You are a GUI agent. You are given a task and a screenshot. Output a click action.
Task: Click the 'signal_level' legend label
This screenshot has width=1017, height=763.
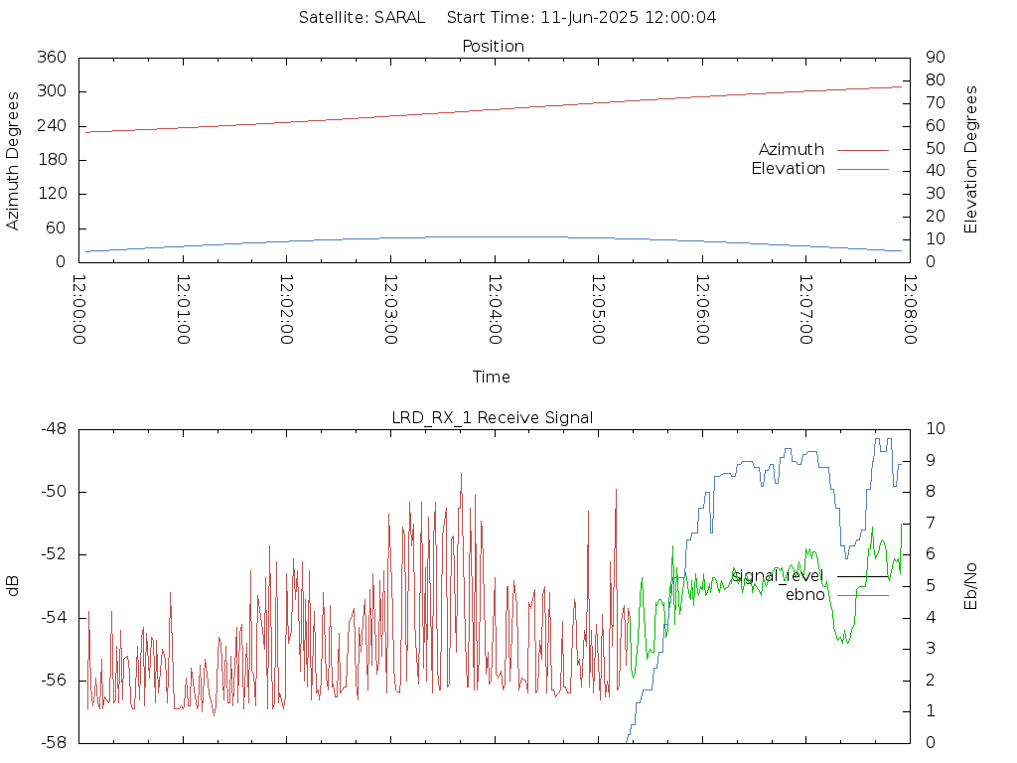pyautogui.click(x=778, y=576)
